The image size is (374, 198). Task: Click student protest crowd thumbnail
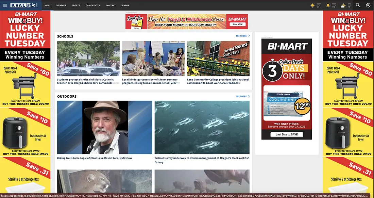click(x=88, y=59)
